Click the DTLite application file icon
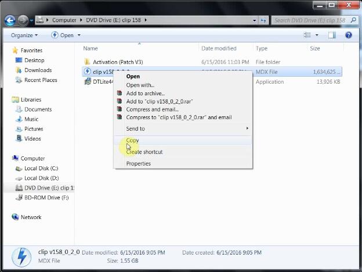 (x=88, y=81)
